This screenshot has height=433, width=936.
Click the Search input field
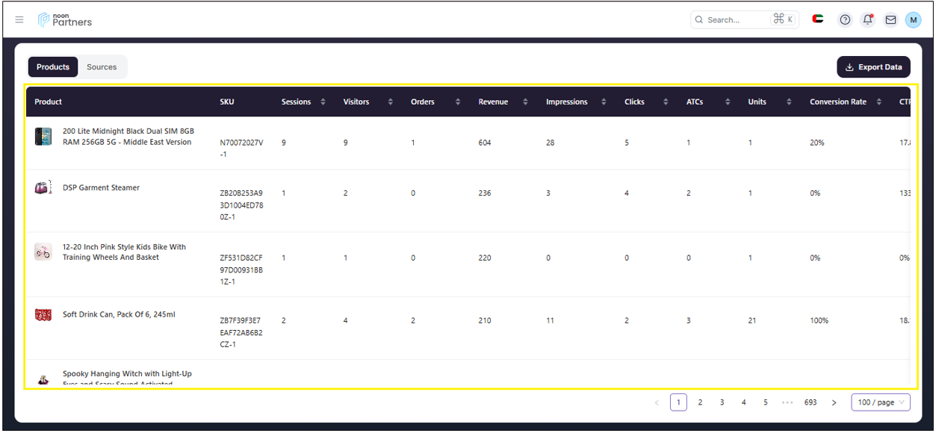tap(736, 20)
